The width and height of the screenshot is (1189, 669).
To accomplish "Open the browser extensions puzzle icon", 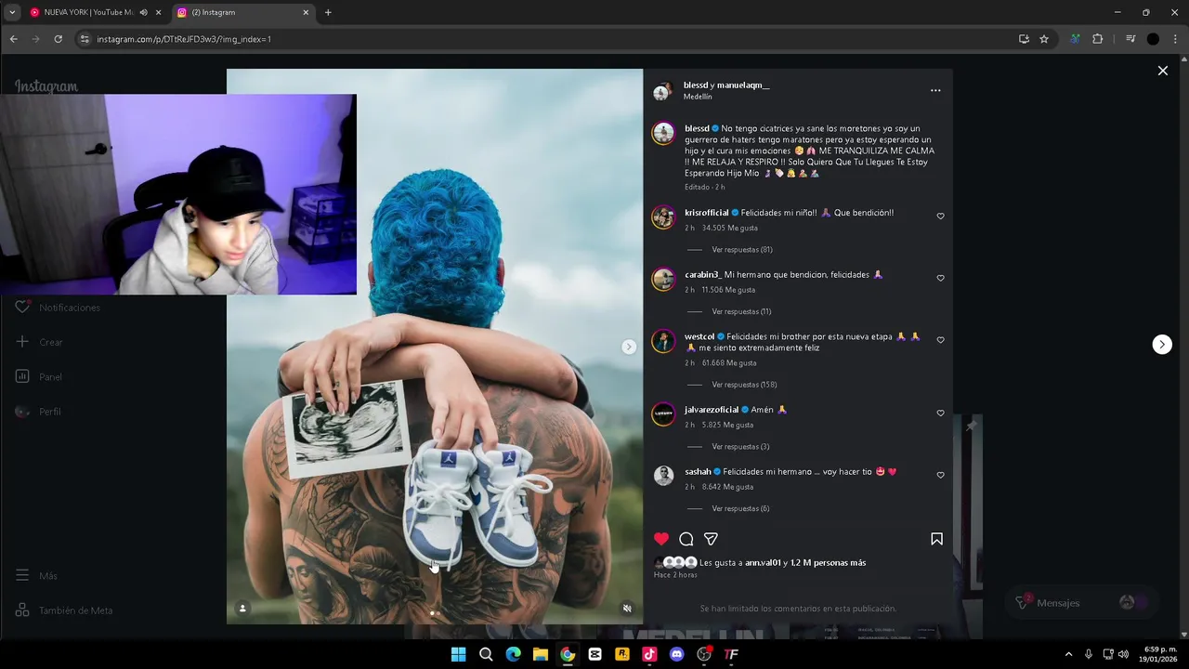I will click(1097, 39).
